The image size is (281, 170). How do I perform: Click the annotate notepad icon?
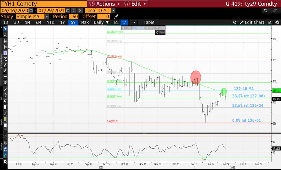pyautogui.click(x=270, y=22)
